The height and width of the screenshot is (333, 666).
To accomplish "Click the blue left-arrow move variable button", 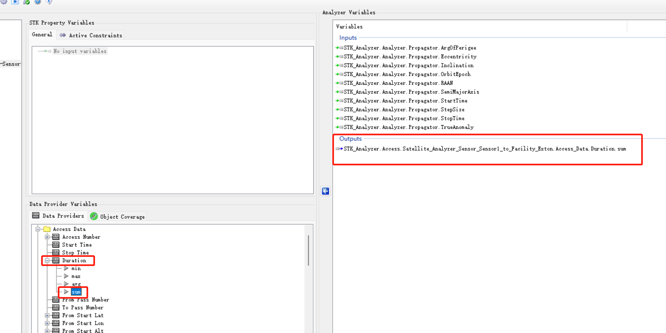I will 325,191.
